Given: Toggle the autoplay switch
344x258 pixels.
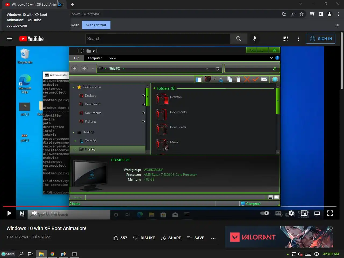Looking at the screenshot, I should (265, 213).
